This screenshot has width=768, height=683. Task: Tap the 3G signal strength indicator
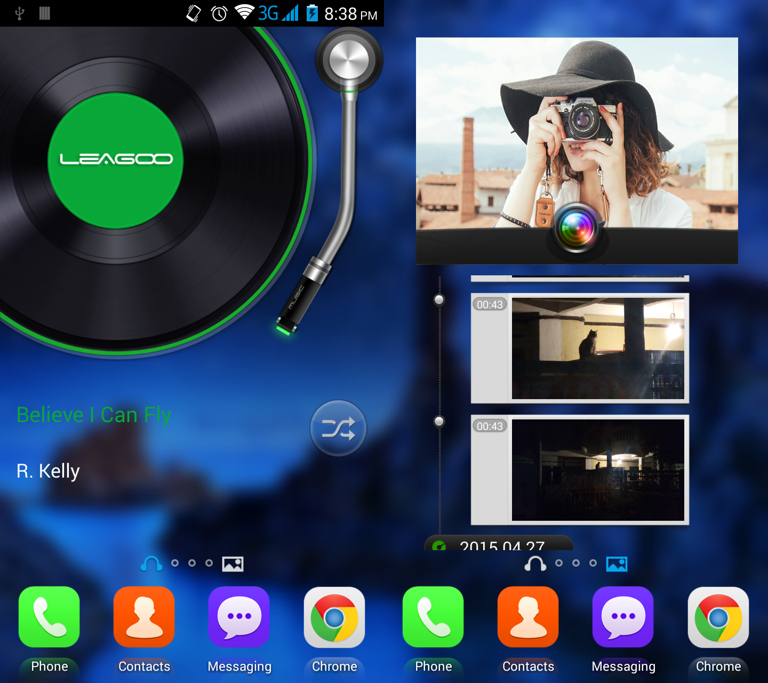(278, 13)
